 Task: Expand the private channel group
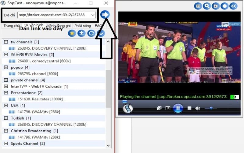click(x=6, y=80)
